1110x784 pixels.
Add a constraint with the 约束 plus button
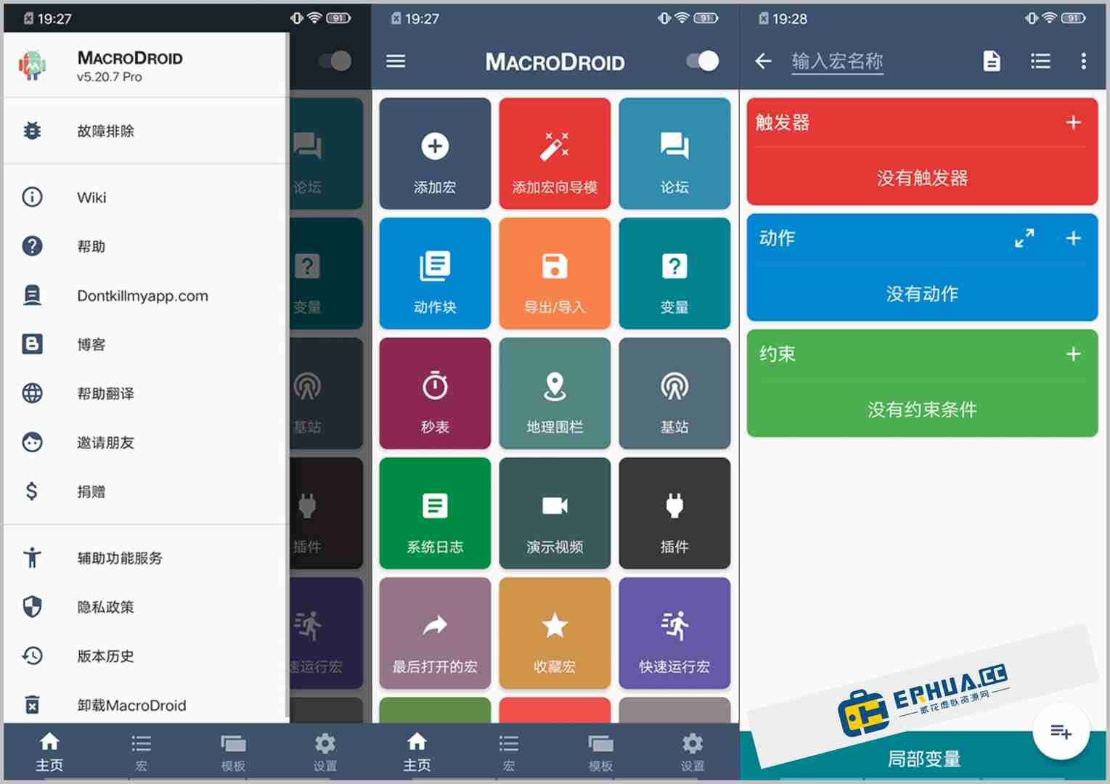(1074, 354)
